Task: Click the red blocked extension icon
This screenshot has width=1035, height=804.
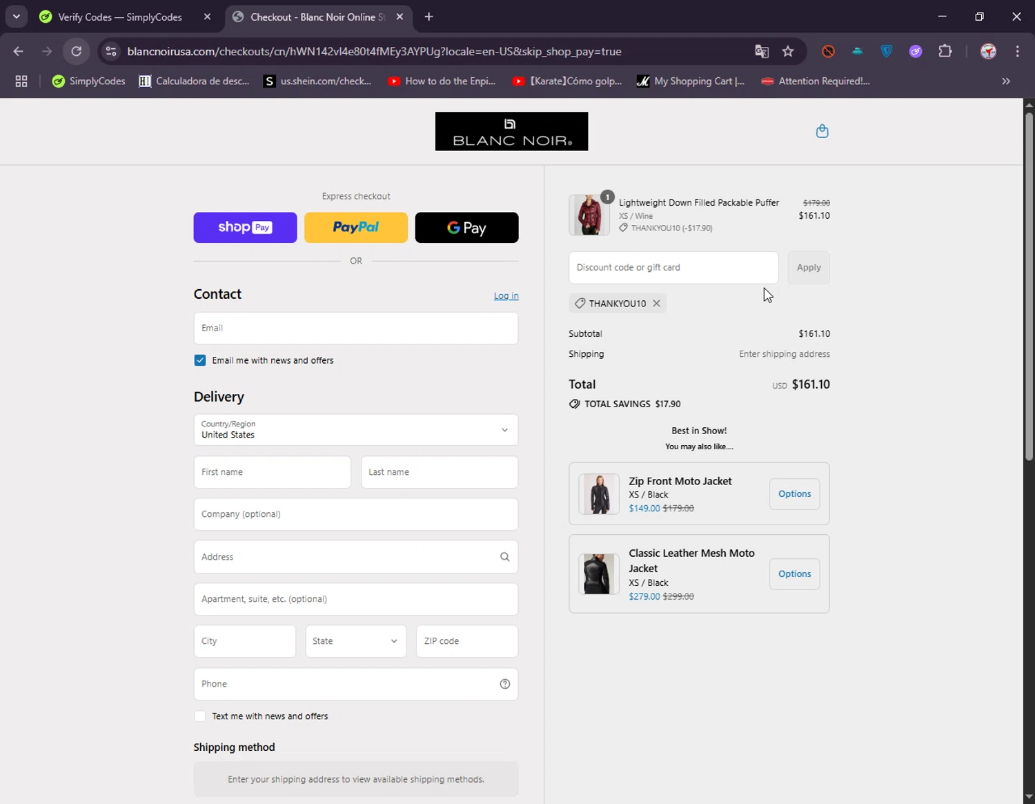Action: click(x=828, y=51)
